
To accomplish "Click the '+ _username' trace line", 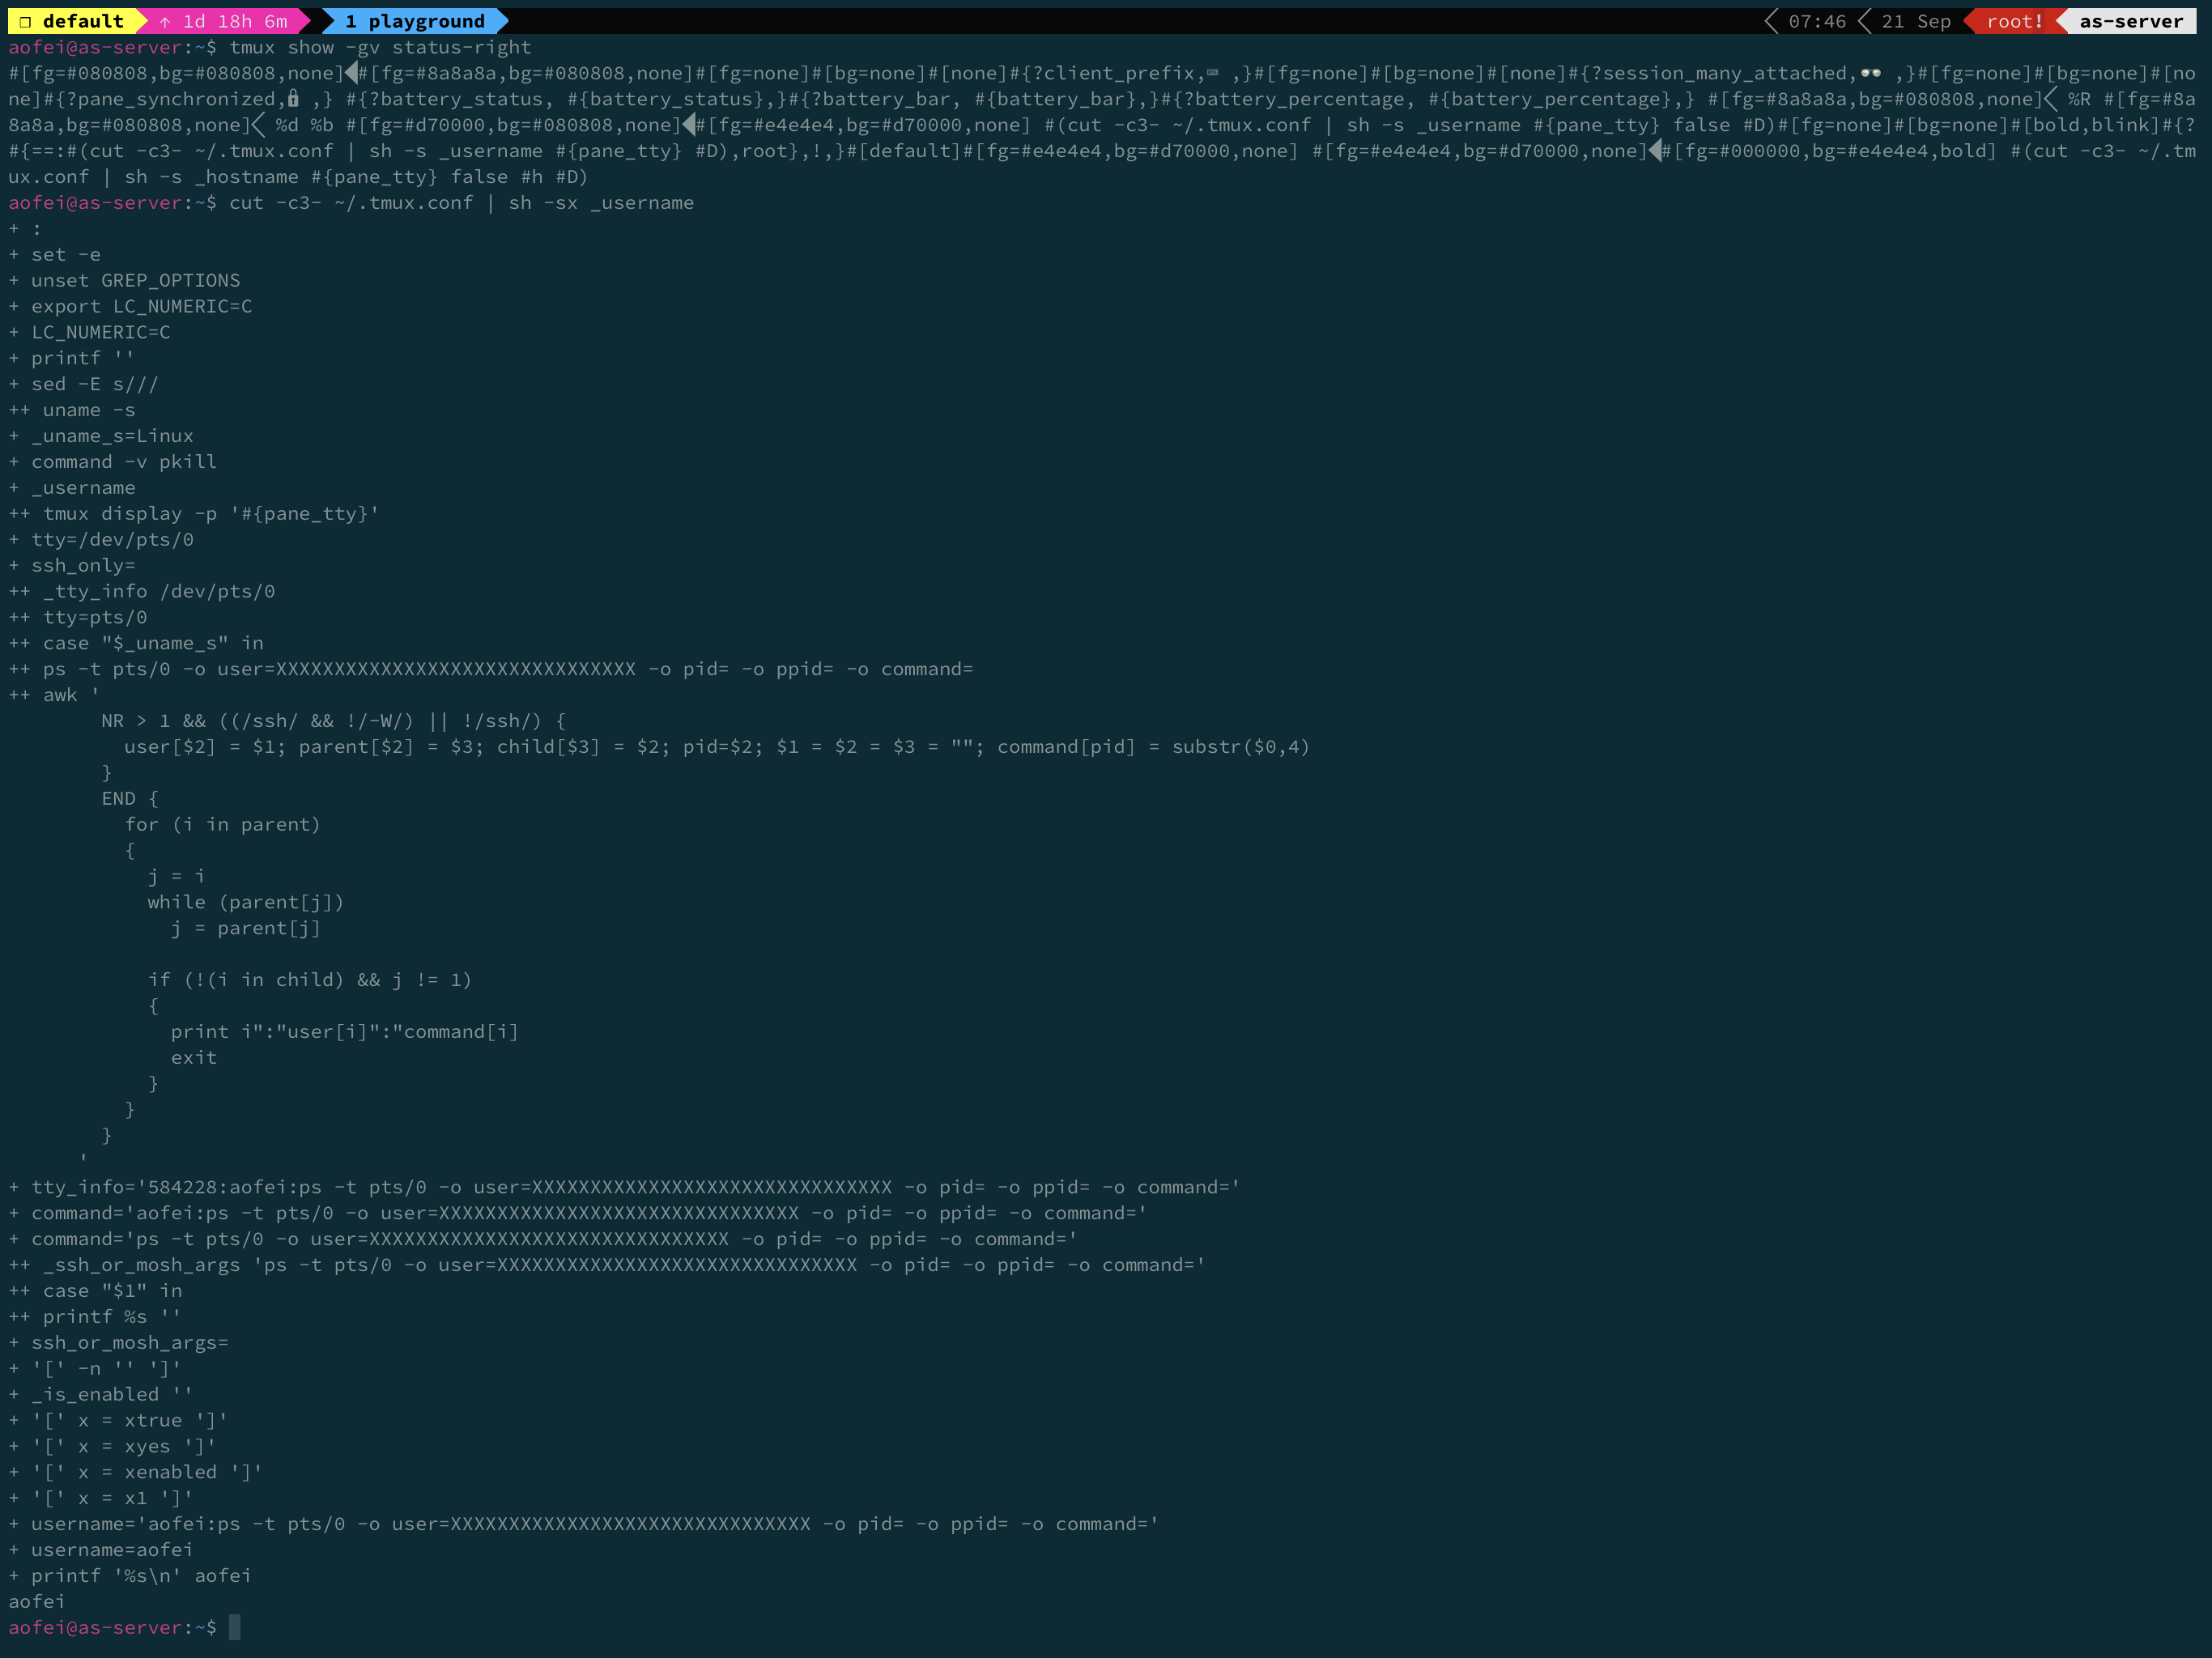I will (x=71, y=488).
